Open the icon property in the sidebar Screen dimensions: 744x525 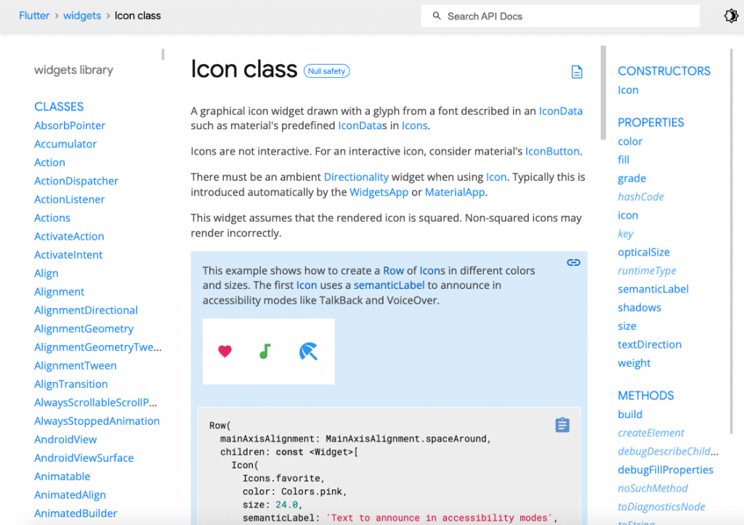coord(628,216)
